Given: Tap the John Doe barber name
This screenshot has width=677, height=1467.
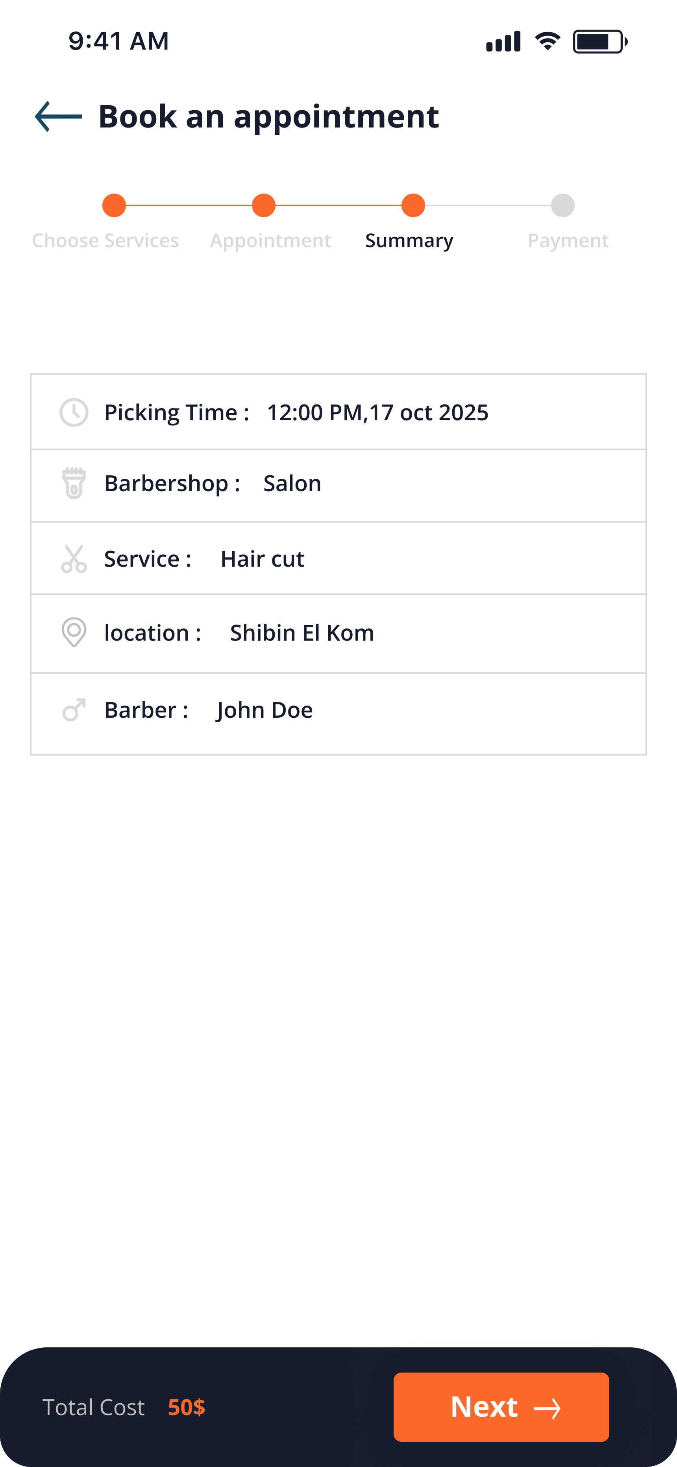Looking at the screenshot, I should (x=265, y=710).
